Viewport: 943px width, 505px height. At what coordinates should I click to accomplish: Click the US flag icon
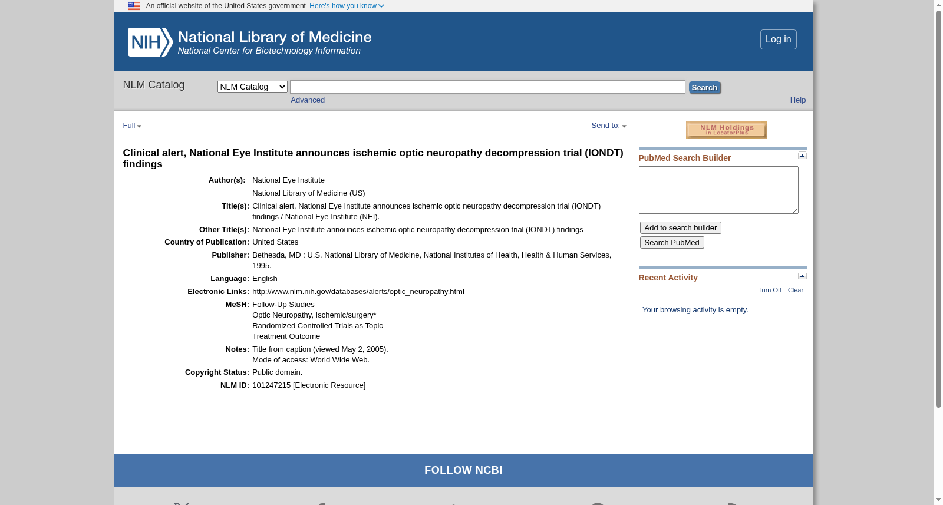[x=134, y=6]
